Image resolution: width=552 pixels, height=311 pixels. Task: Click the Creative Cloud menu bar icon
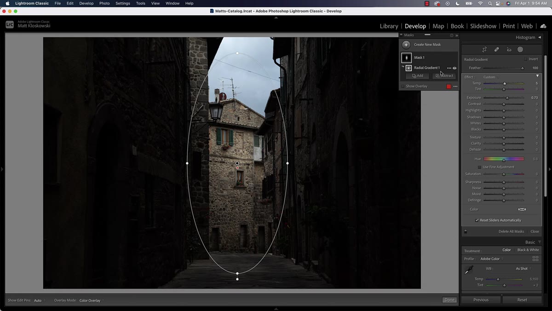[x=437, y=3]
